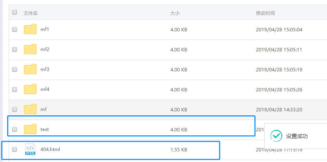Image resolution: width=327 pixels, height=162 pixels.
Task: Open the 404.html file name
Action: click(50, 149)
